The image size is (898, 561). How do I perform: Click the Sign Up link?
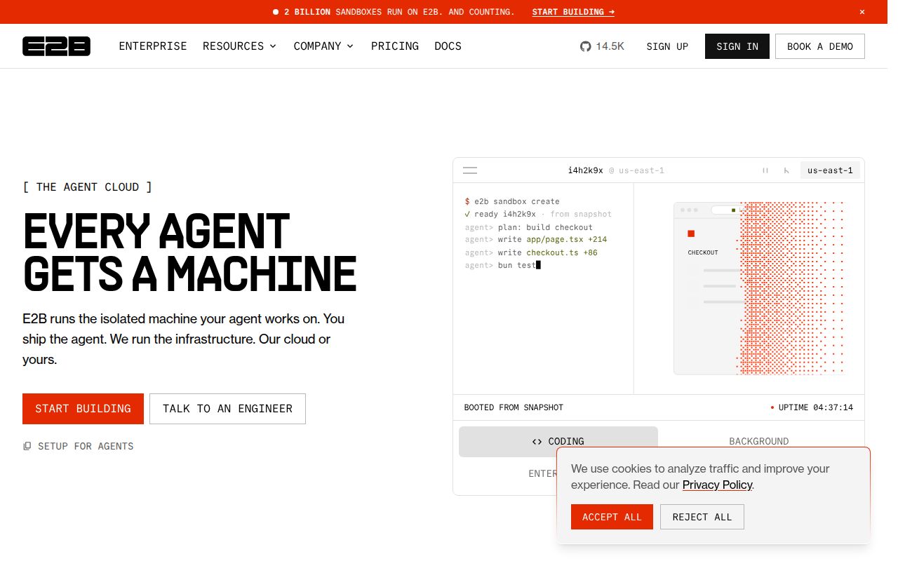(667, 46)
